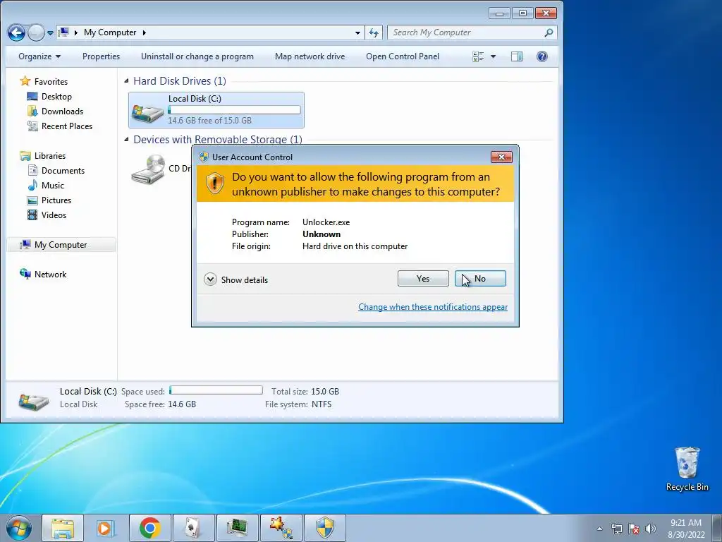Select Favorites in navigation pane
Viewport: 722px width, 542px height.
51,82
